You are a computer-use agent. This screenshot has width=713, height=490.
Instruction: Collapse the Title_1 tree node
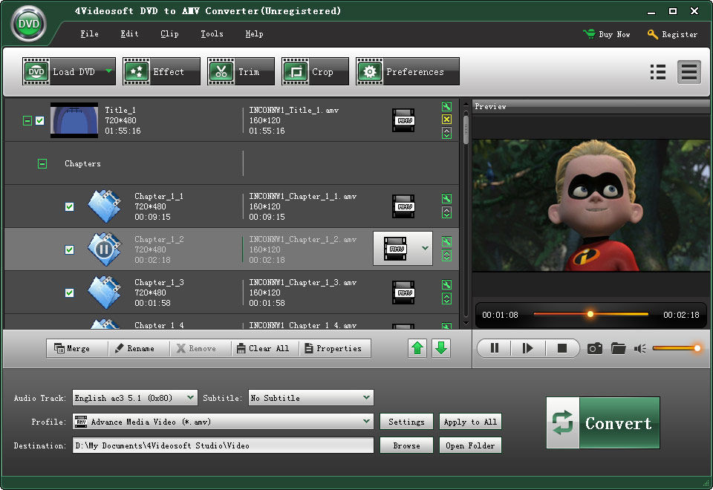27,120
